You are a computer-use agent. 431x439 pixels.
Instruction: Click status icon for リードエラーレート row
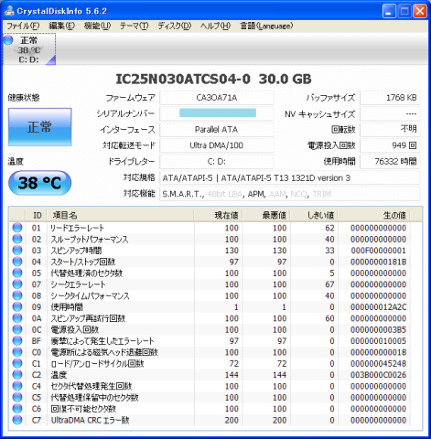pyautogui.click(x=17, y=228)
